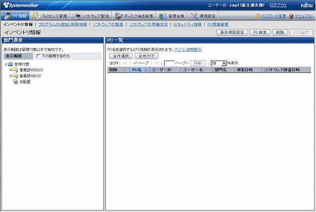Click the 管理台帳 ledger icon

coord(163,16)
